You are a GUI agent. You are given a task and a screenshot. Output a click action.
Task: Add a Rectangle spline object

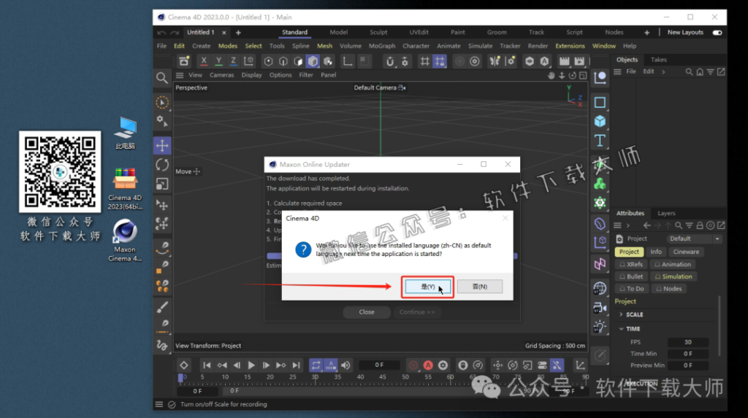tap(600, 102)
